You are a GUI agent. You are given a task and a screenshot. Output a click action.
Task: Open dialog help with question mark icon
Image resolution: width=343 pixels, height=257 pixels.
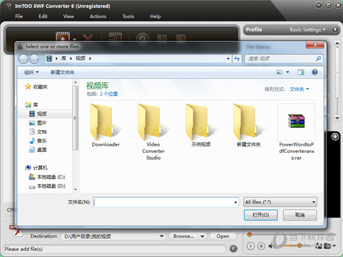pos(314,72)
